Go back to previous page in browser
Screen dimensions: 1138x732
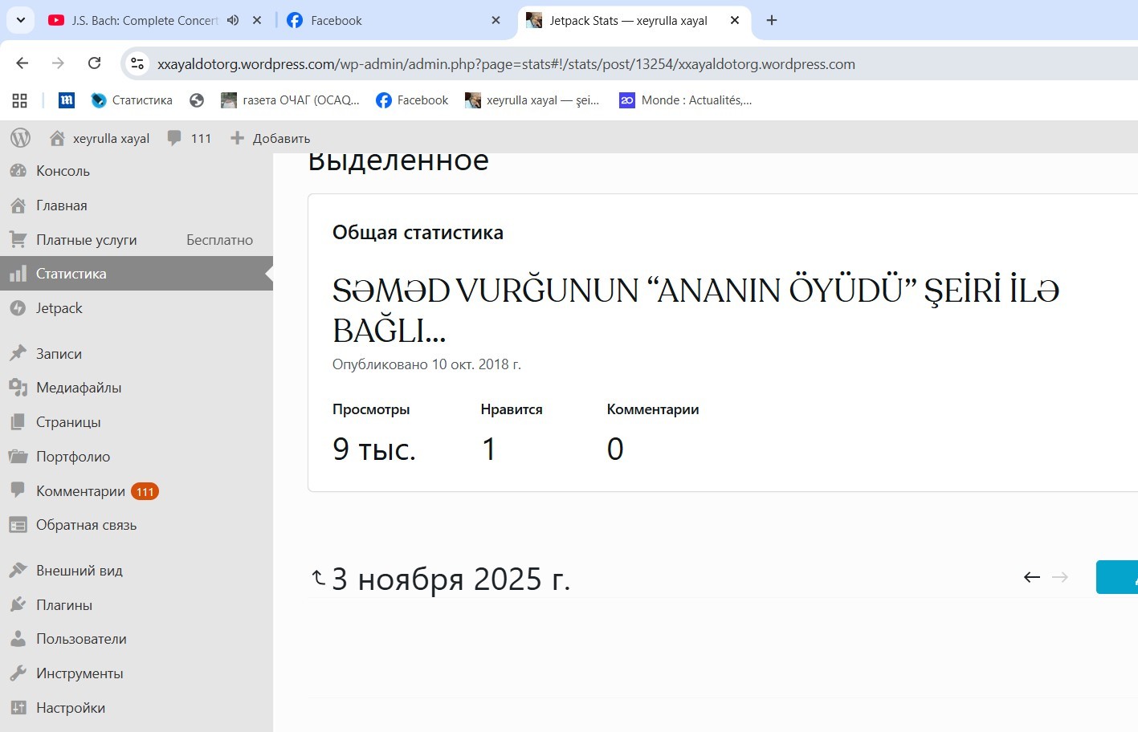(22, 63)
